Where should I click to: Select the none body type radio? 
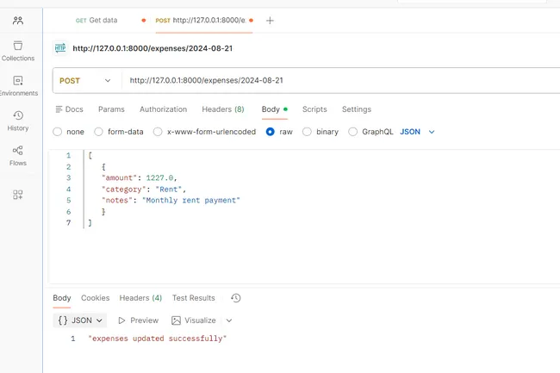[58, 132]
